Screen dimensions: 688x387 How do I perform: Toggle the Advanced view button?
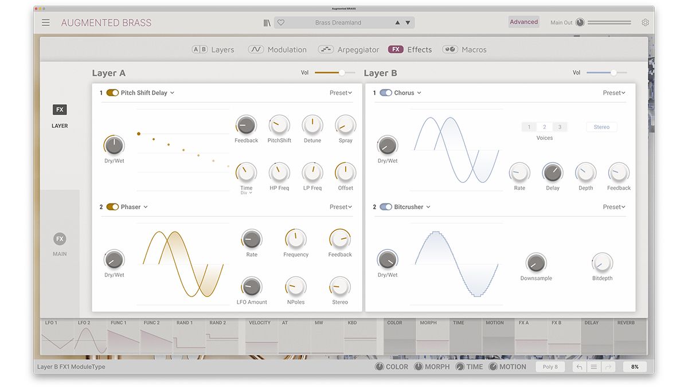[x=524, y=22]
